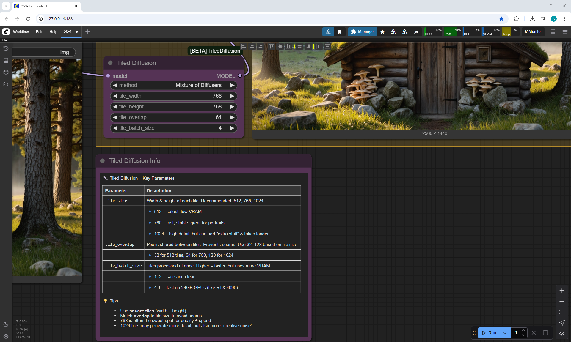Screen dimensions: 571x342
Task: Decrease tile_width with left arrow
Action: click(x=115, y=96)
